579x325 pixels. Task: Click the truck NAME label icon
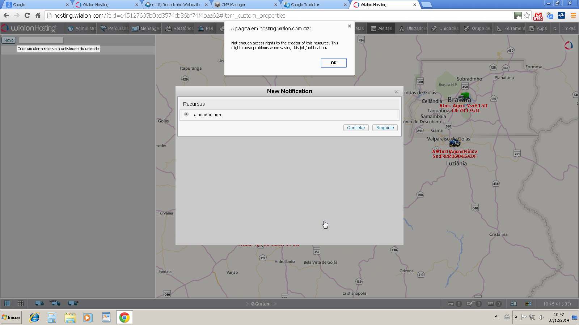55,303
